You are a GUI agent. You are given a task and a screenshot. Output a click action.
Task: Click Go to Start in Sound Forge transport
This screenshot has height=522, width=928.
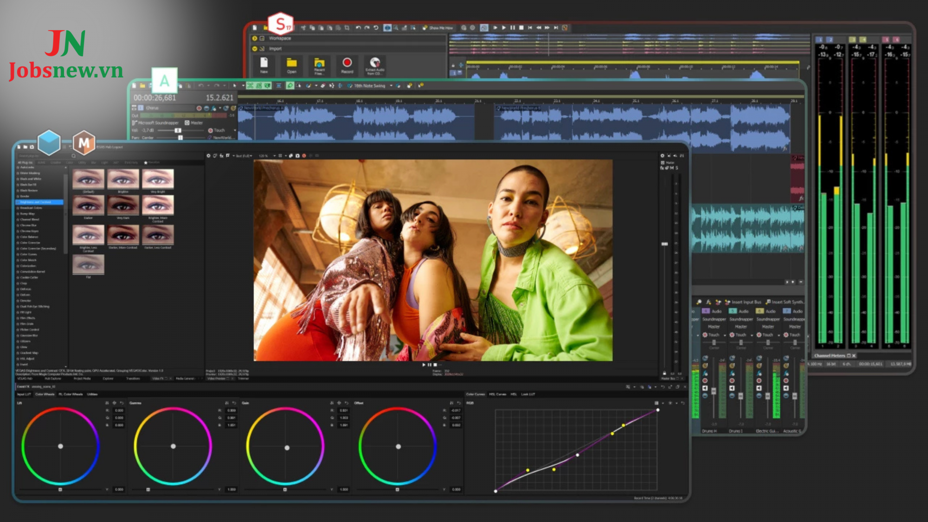click(x=530, y=28)
